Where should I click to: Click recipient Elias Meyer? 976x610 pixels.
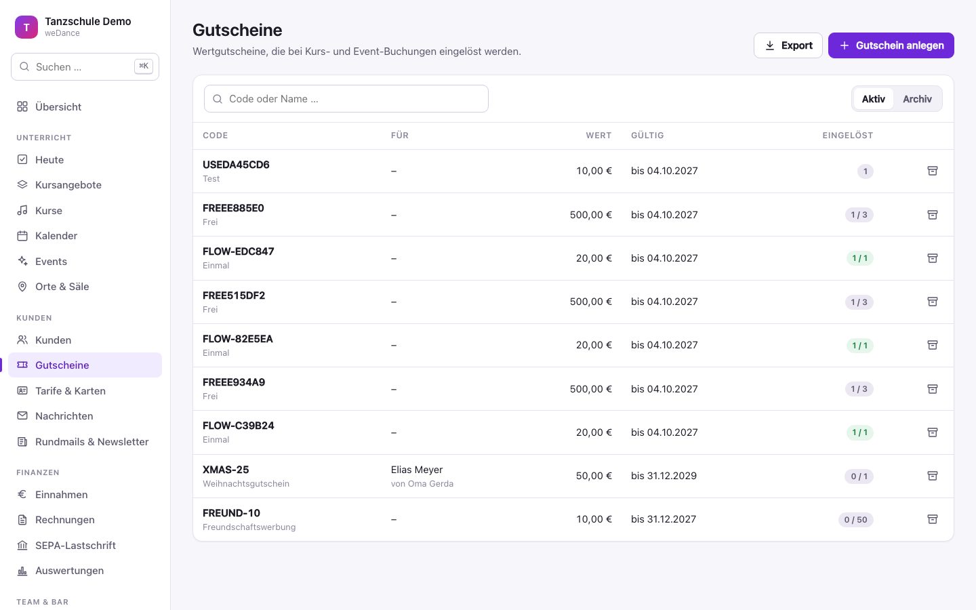[417, 470]
